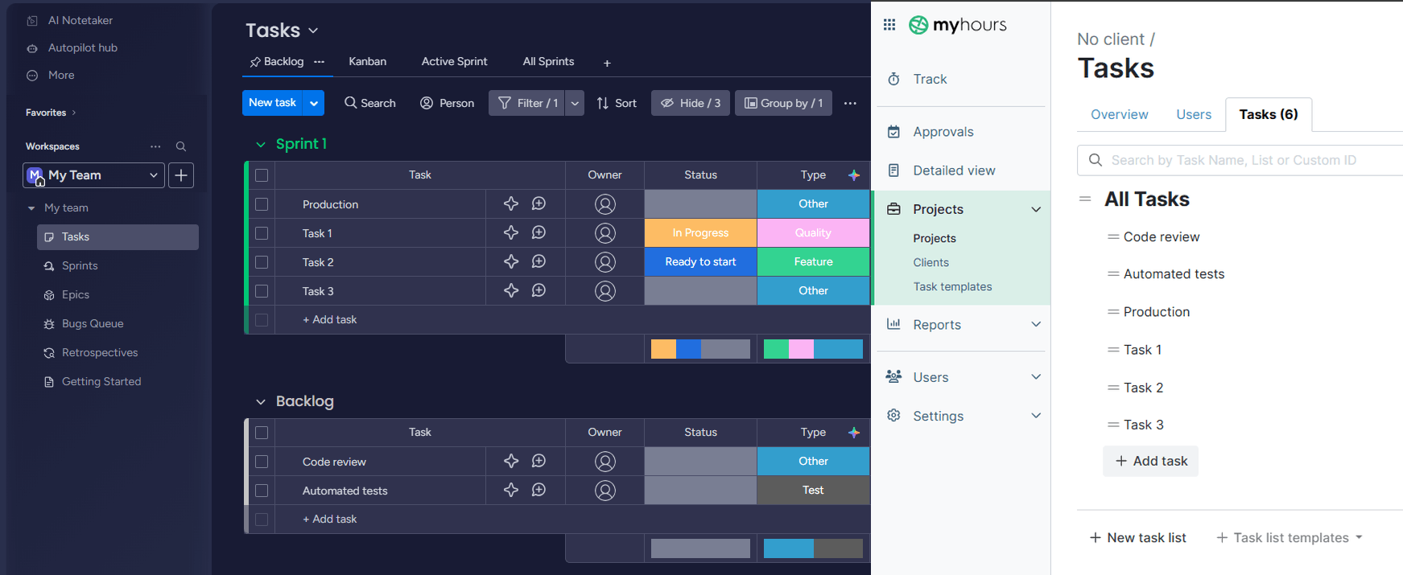This screenshot has width=1403, height=575.
Task: Open AI Notetaker in monday sidebar
Action: [x=80, y=20]
